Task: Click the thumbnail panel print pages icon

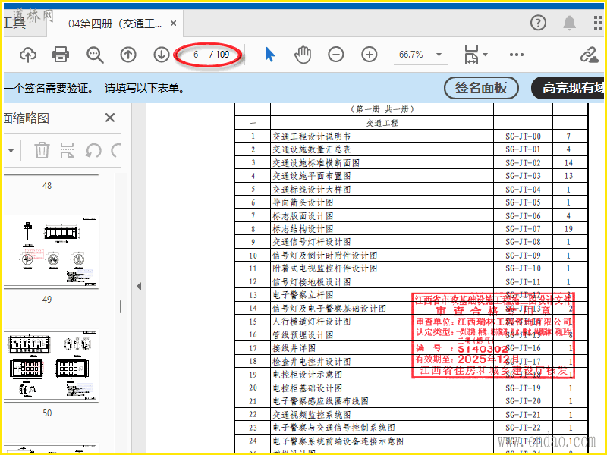Action: 68,150
